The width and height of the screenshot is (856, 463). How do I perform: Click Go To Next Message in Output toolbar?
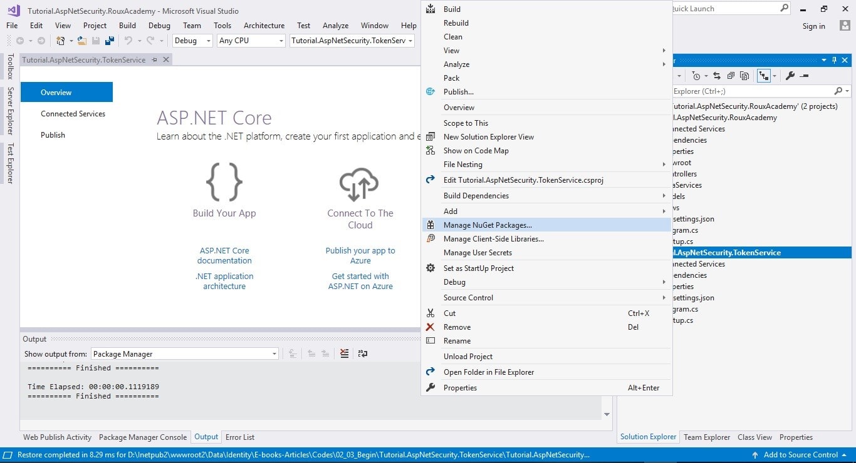coord(325,354)
